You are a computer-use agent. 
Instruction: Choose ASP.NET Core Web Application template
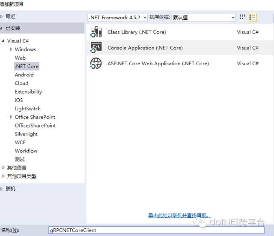click(x=180, y=63)
